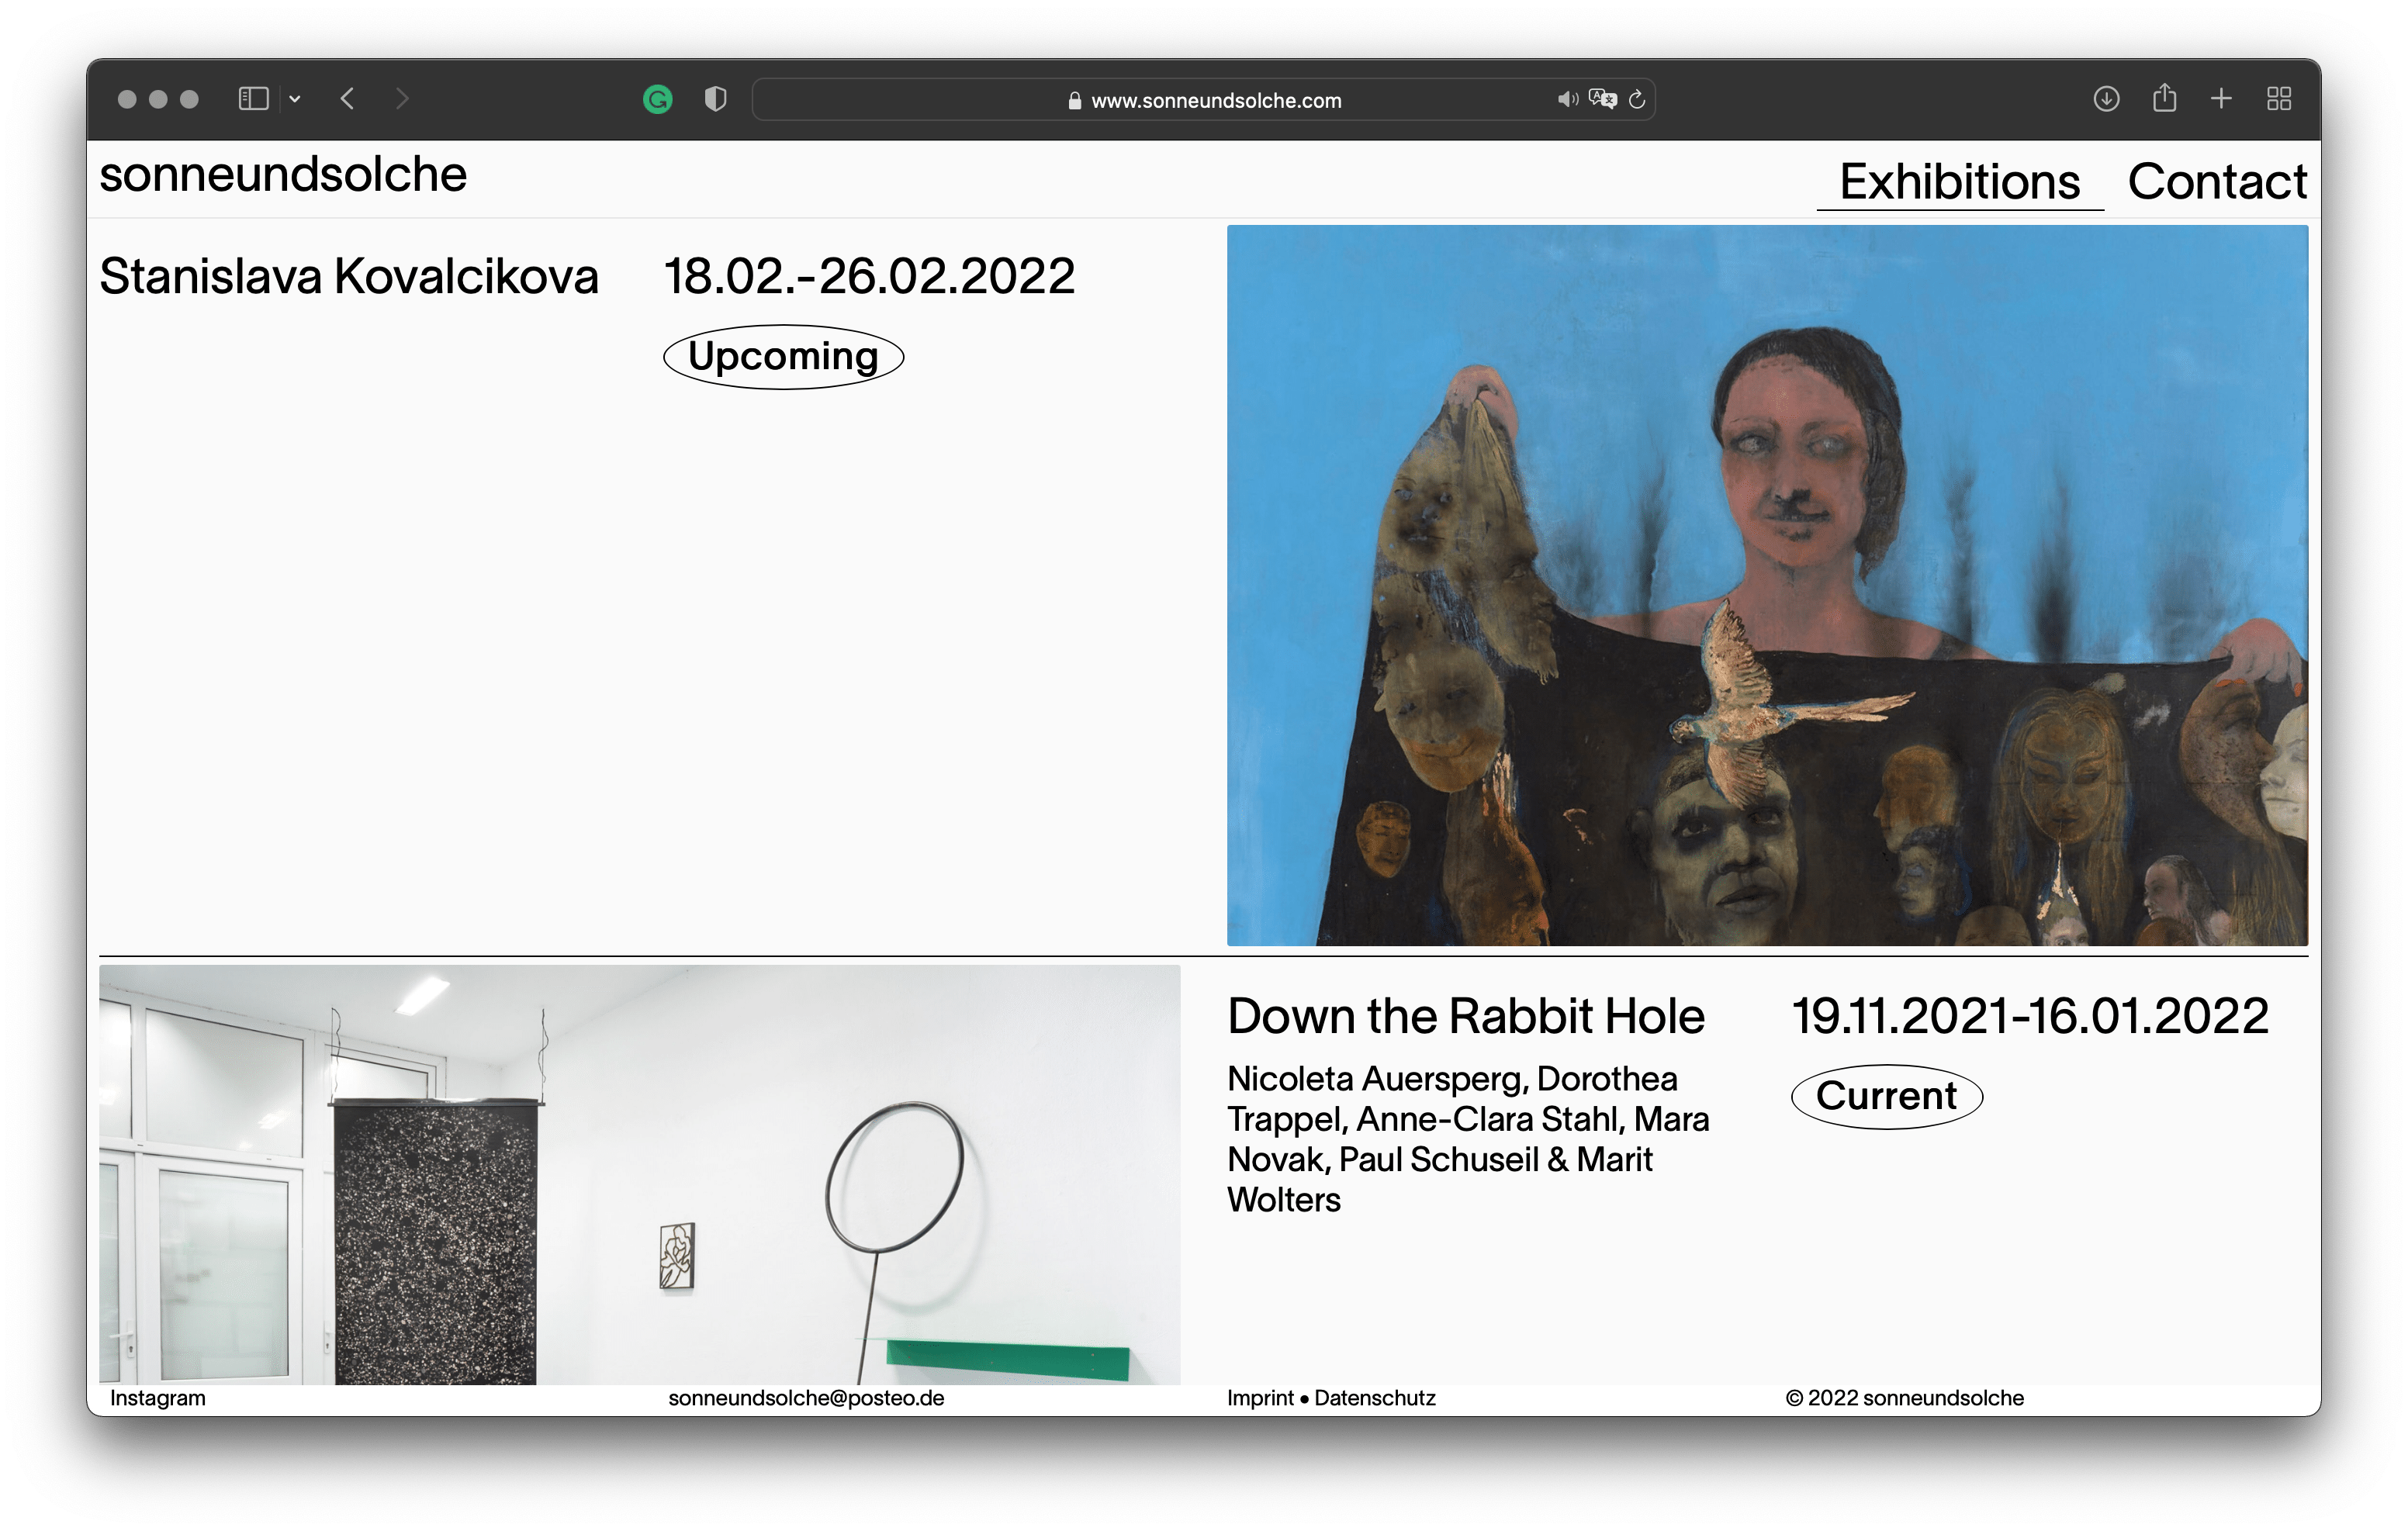Show the tab overview grid

(2279, 99)
